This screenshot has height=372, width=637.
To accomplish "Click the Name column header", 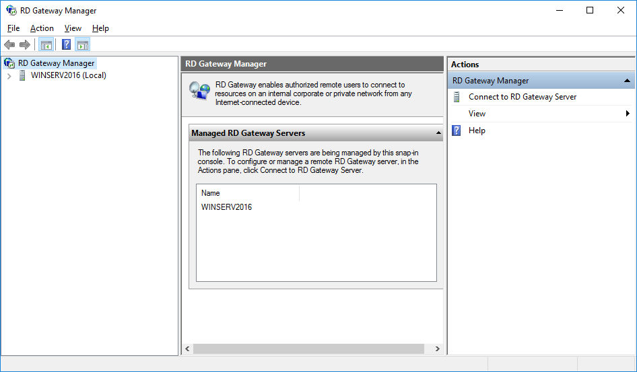I will (x=248, y=193).
